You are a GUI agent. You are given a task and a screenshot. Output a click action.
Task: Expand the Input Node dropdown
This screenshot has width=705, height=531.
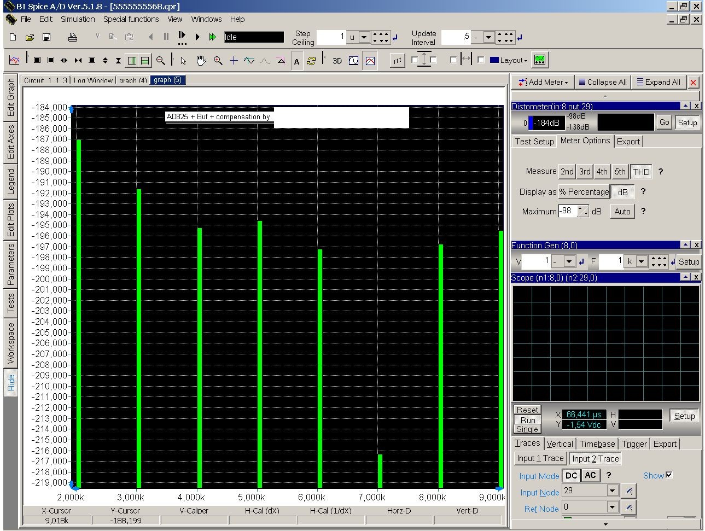click(x=613, y=491)
